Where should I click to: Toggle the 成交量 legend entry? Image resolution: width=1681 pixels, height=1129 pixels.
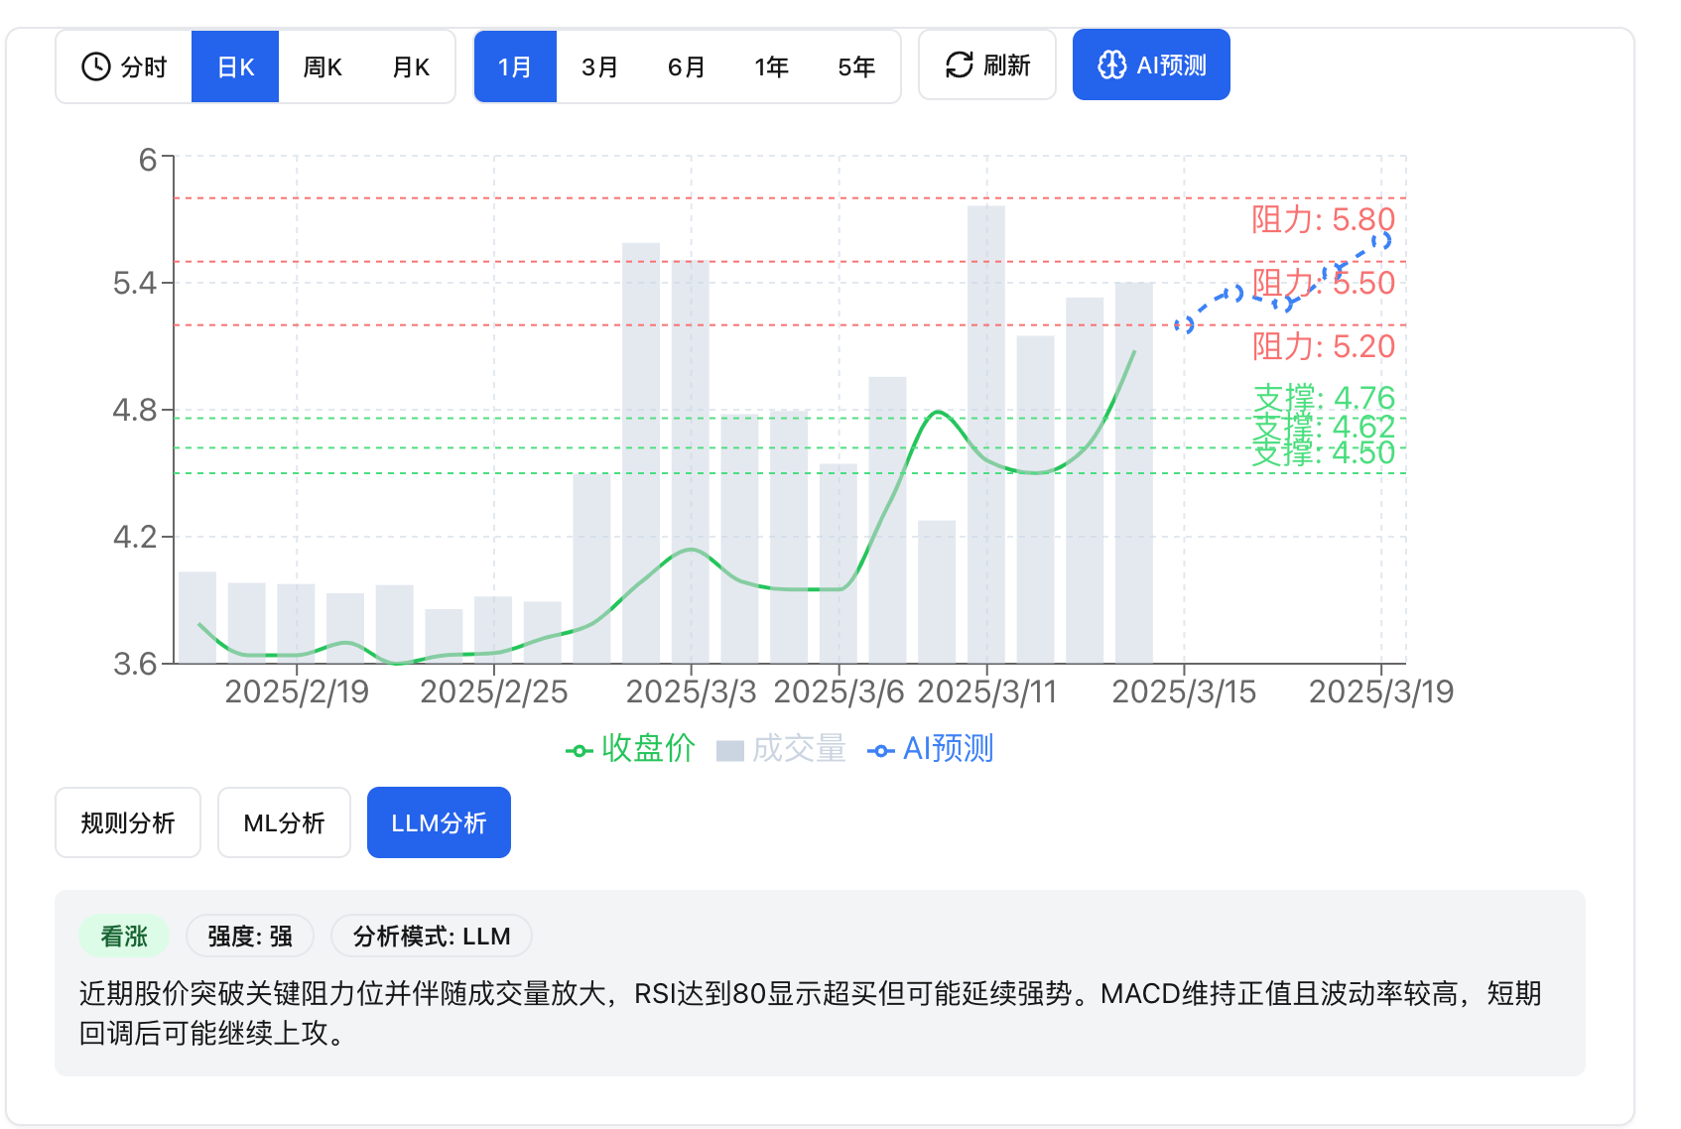click(781, 749)
